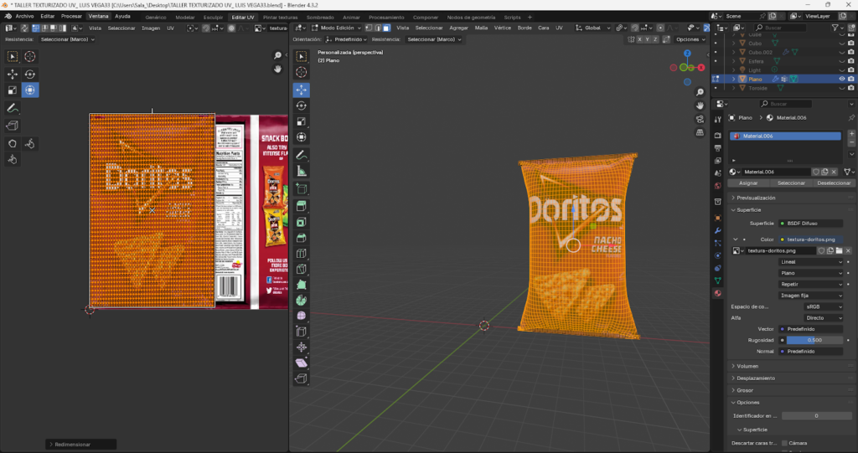Screen dimensions: 858x453
Task: Open the Modo Edición mode dropdown
Action: 336,28
